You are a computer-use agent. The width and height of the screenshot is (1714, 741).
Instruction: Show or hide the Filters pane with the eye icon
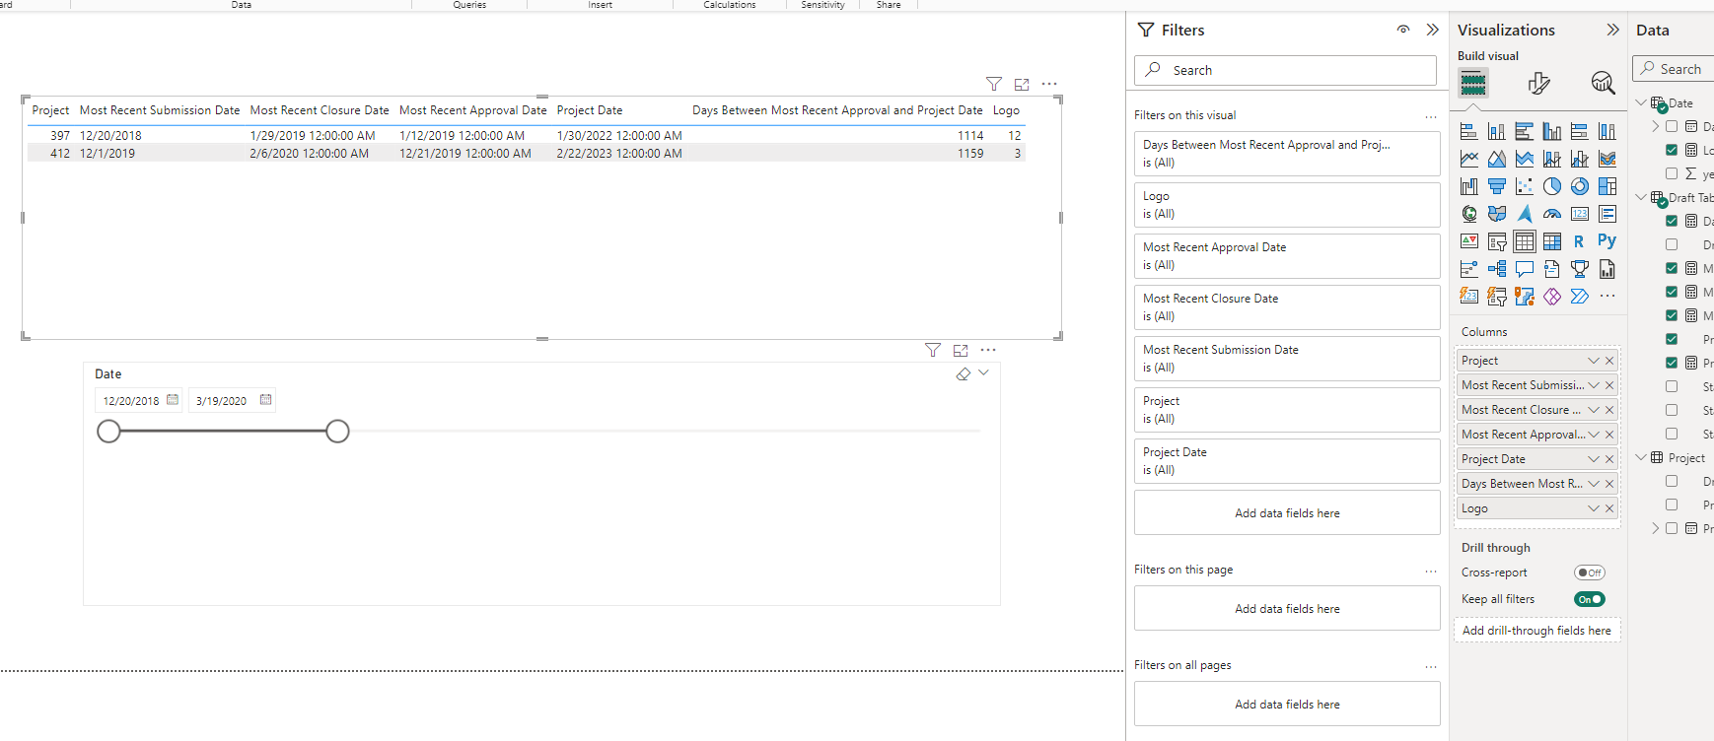(x=1403, y=30)
